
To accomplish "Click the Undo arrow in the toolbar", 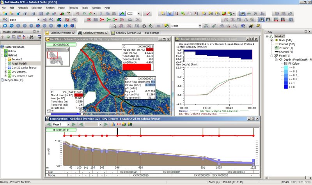I will click(x=77, y=14).
